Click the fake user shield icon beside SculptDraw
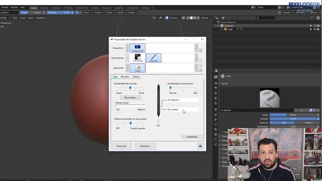The width and height of the screenshot is (322, 181). point(311,111)
